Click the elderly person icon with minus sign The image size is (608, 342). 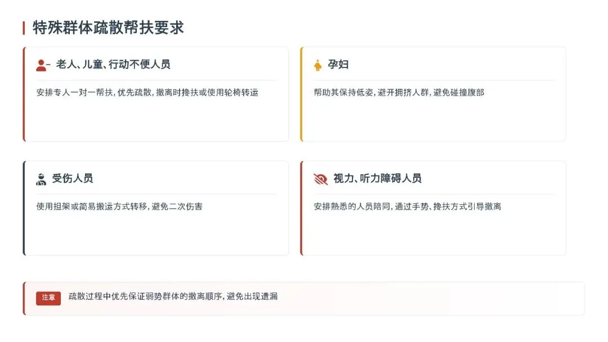[43, 65]
